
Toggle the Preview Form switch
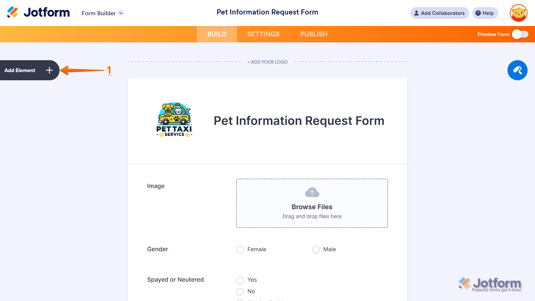click(x=520, y=34)
